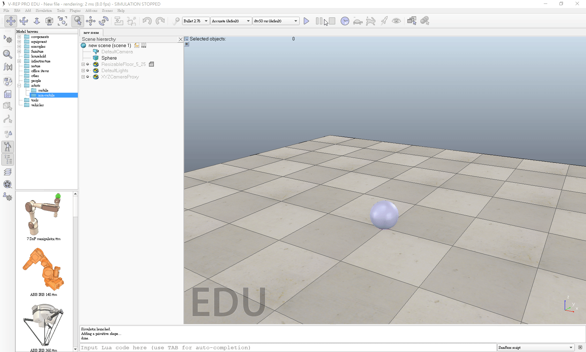Open the Plugins menu
The height and width of the screenshot is (352, 586).
tap(75, 10)
